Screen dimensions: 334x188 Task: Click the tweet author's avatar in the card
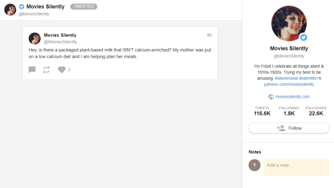tap(34, 38)
